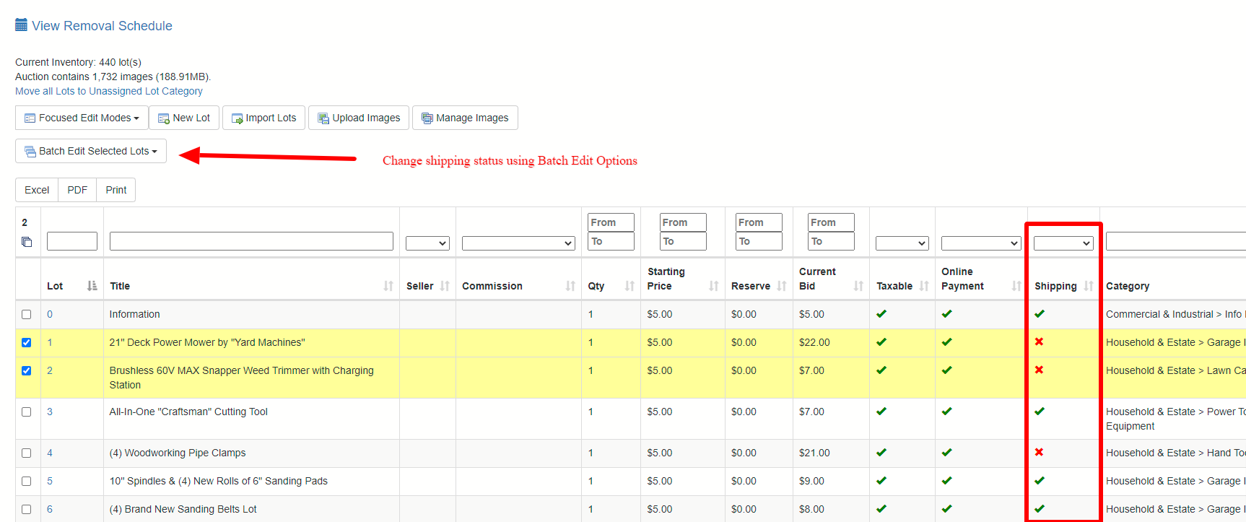Sort table by Shipping column arrows

[x=1088, y=286]
